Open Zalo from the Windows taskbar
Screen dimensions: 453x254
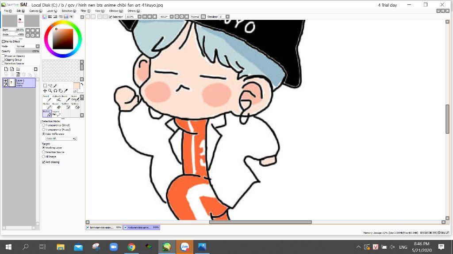pos(184,247)
